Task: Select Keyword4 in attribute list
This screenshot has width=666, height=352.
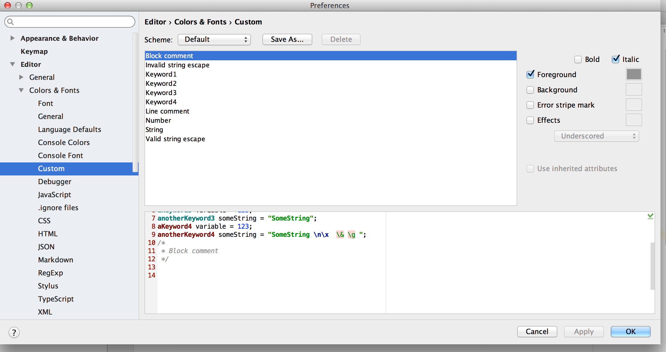Action: point(331,102)
